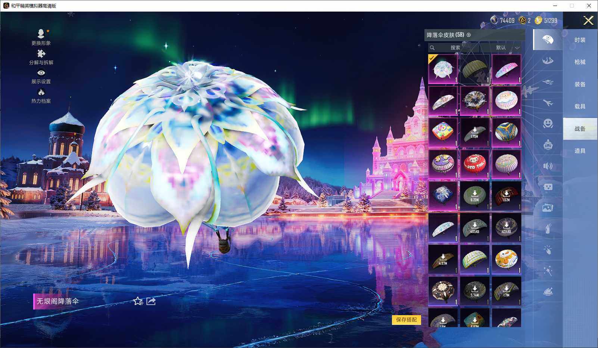The image size is (598, 348).
Task: Download the 434KB parachute skin
Action: click(507, 228)
